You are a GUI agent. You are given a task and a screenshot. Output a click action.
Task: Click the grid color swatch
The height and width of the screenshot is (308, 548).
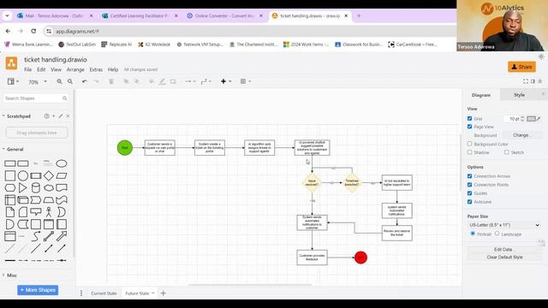(x=531, y=119)
